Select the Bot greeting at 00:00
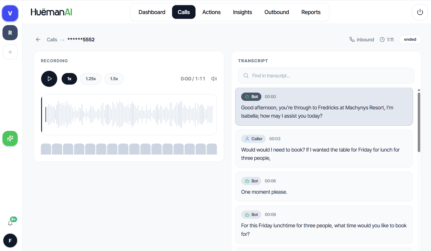The height and width of the screenshot is (251, 431). pyautogui.click(x=324, y=107)
